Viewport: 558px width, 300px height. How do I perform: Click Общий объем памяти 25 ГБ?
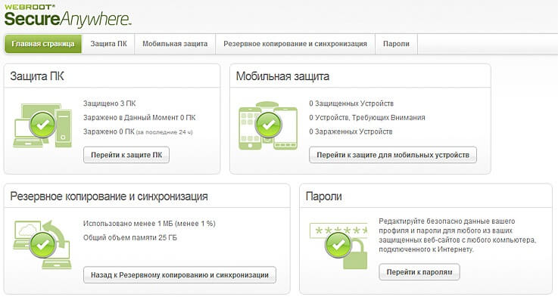tap(130, 237)
